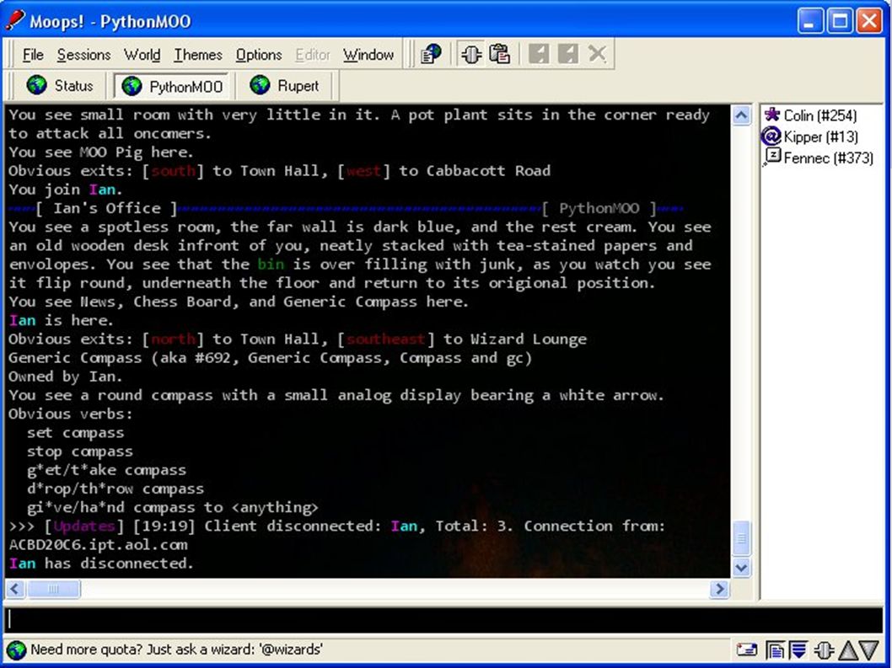Click the Moops! pen icon in title bar
892x668 pixels.
pos(15,20)
